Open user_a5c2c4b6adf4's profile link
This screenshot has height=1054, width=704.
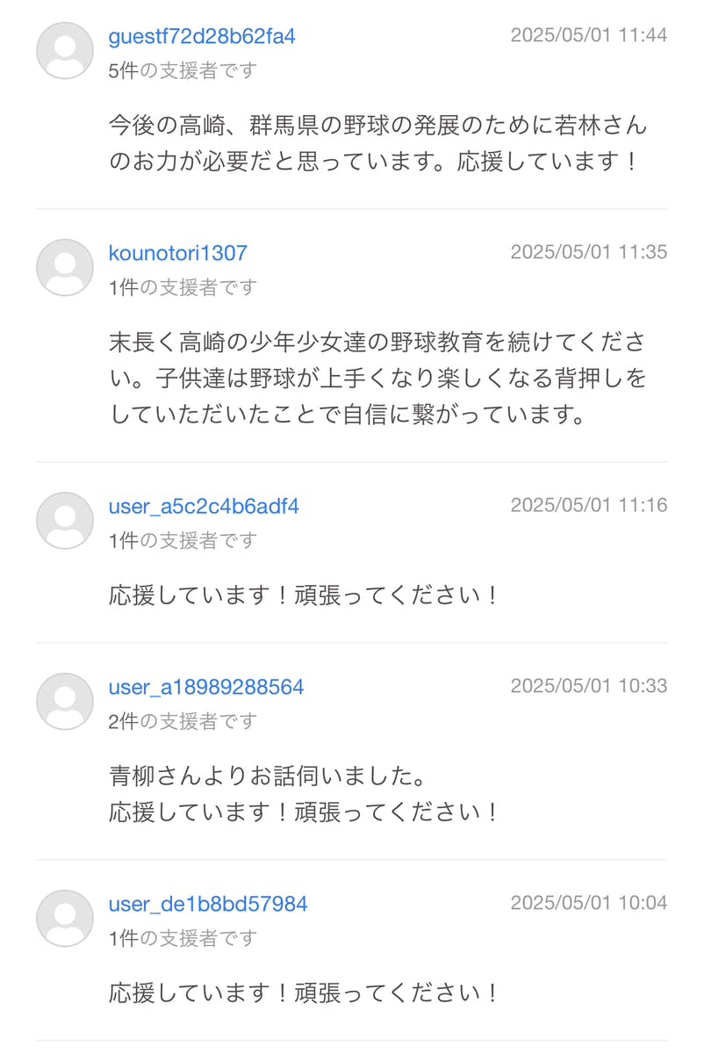(x=204, y=506)
